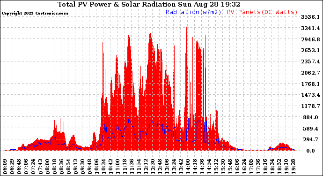Select the 11:54 time label

point(139,167)
